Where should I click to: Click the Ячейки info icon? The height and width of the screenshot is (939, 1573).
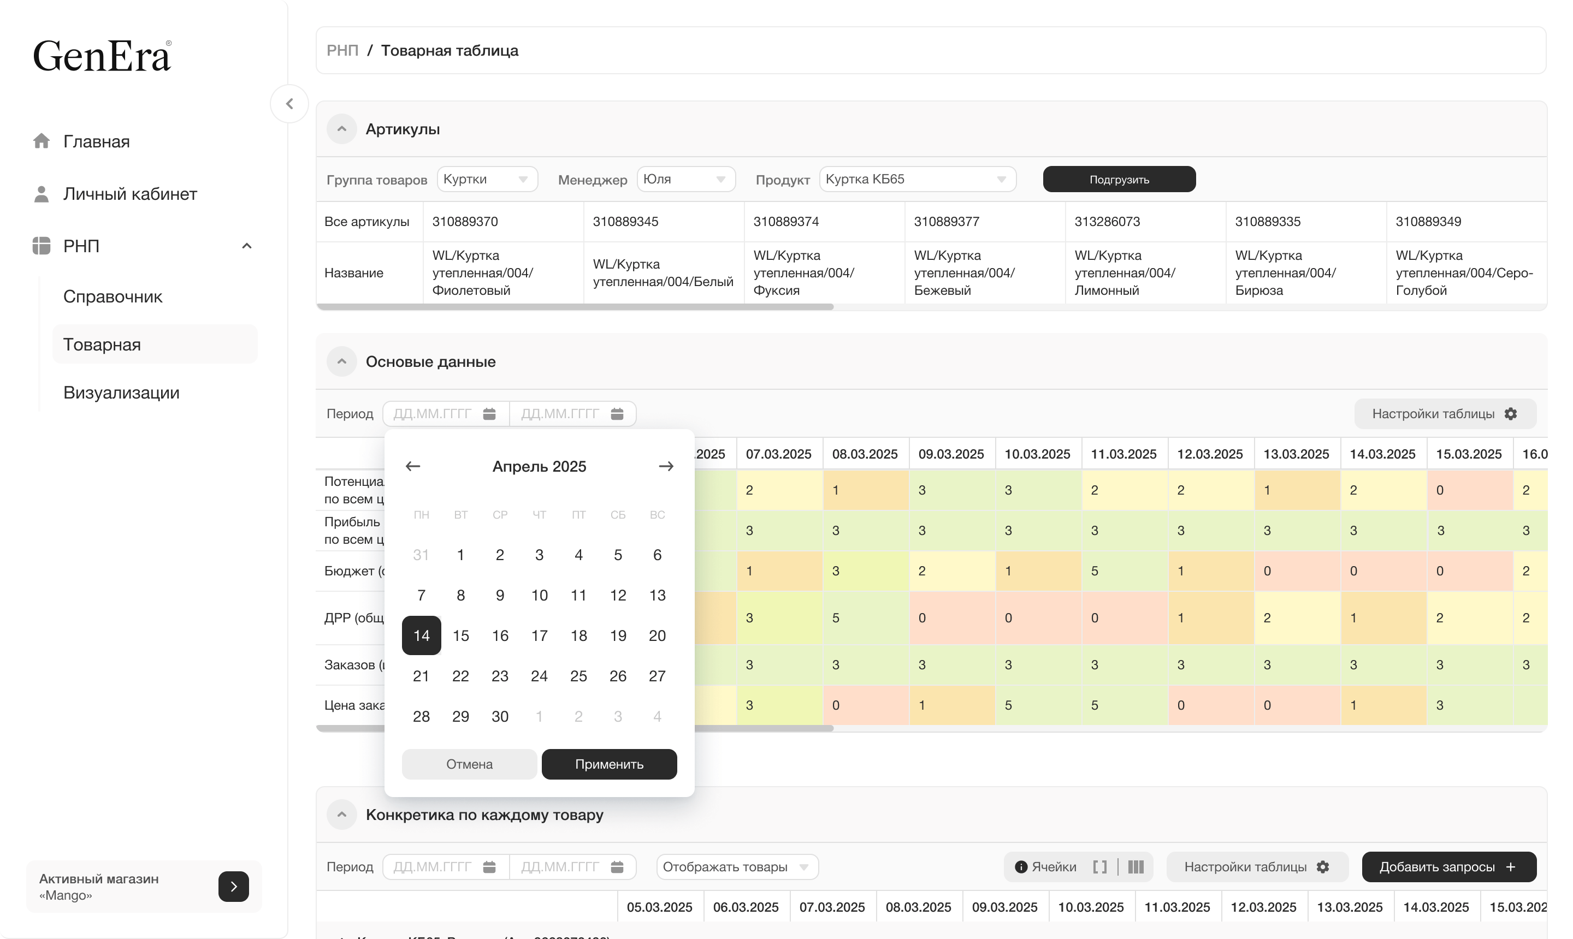(x=1020, y=867)
